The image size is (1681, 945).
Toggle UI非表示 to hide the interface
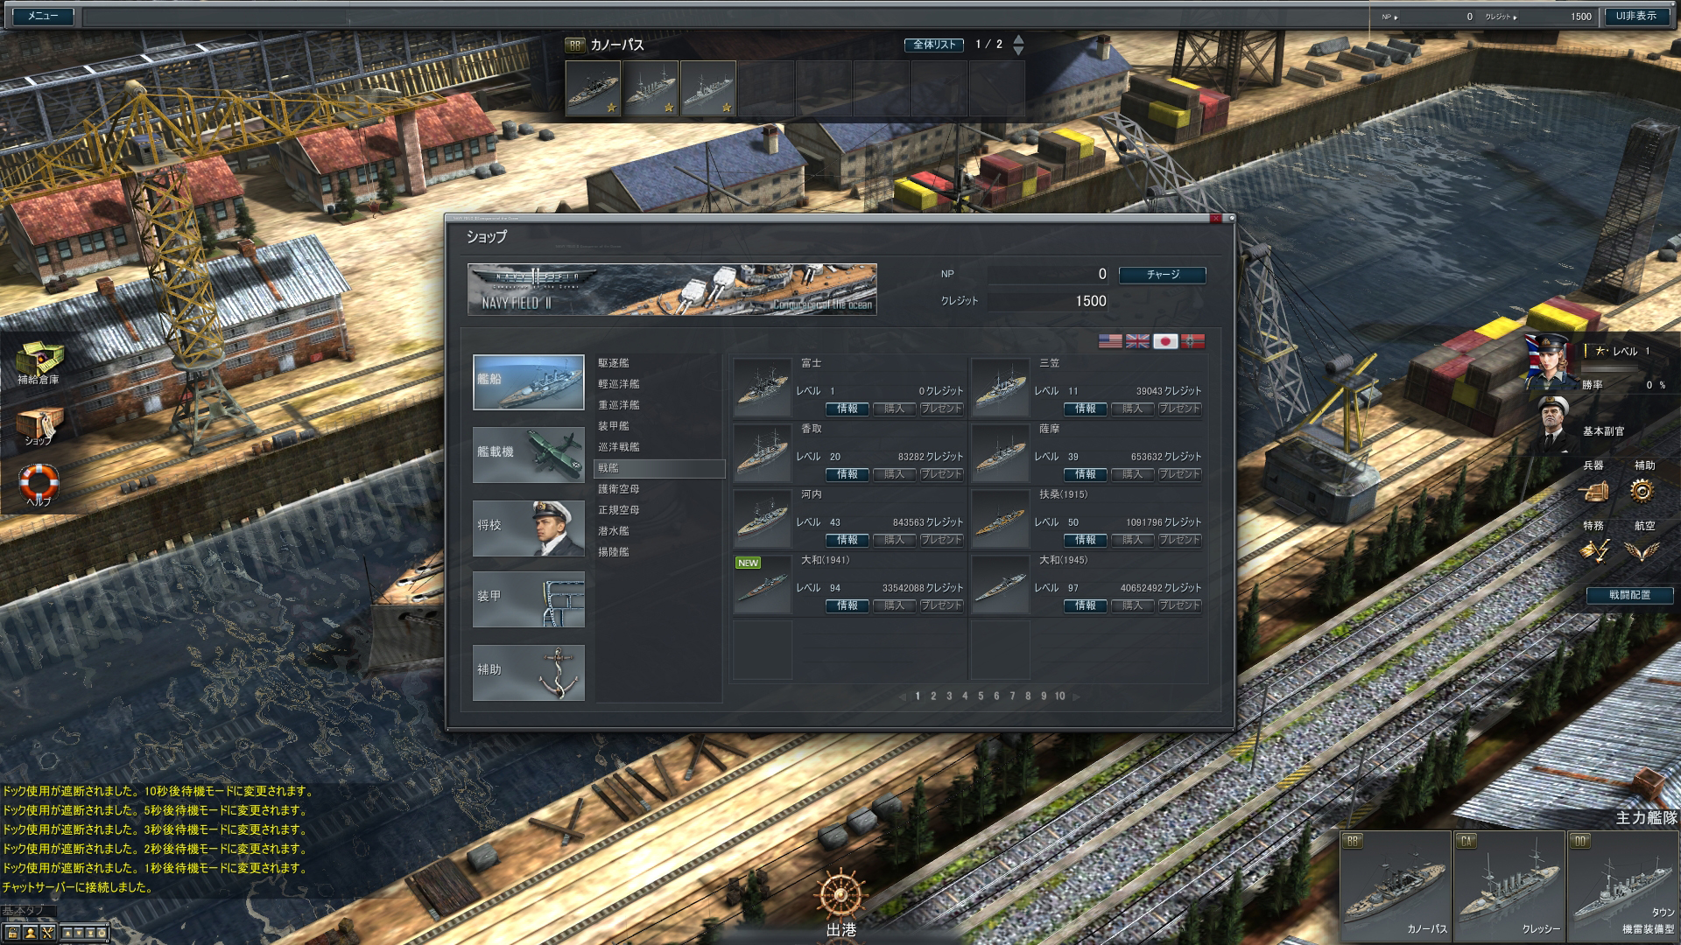(1635, 16)
